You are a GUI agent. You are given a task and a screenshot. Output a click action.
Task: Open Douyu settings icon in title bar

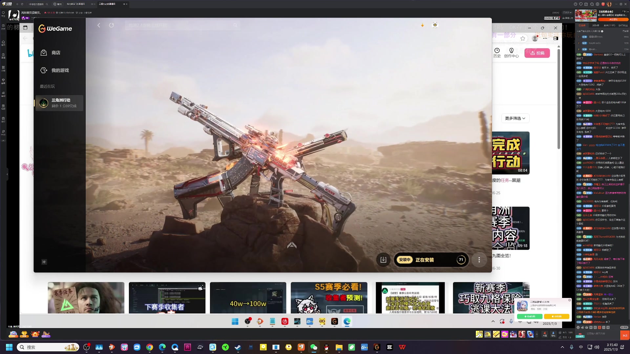pyautogui.click(x=598, y=4)
